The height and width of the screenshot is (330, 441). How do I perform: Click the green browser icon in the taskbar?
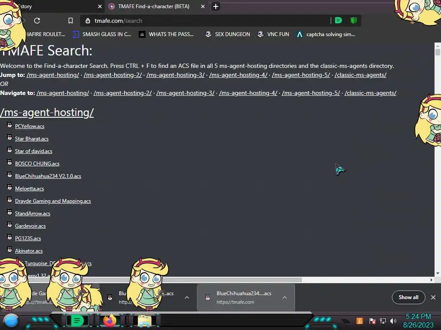[77, 321]
